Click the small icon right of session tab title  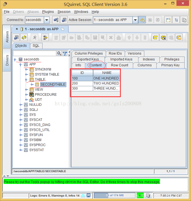pos(62,29)
